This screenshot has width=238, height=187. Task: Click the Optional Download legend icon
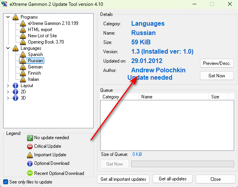point(30,164)
